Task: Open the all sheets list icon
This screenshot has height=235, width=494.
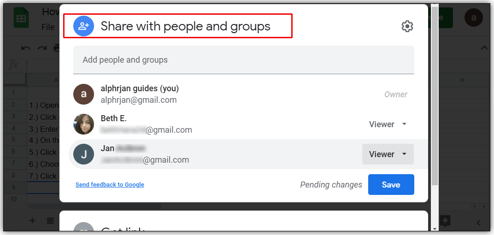Action: [50, 221]
